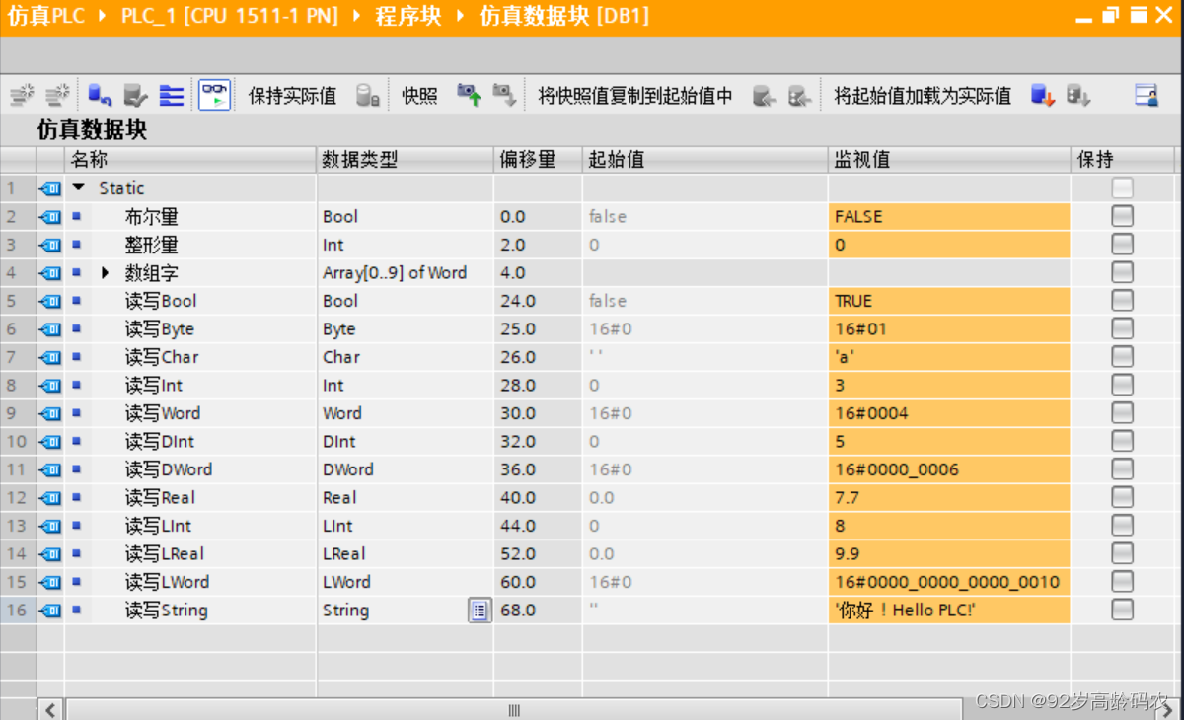Select row 9 读写Word name cell
The height and width of the screenshot is (720, 1184).
click(163, 413)
